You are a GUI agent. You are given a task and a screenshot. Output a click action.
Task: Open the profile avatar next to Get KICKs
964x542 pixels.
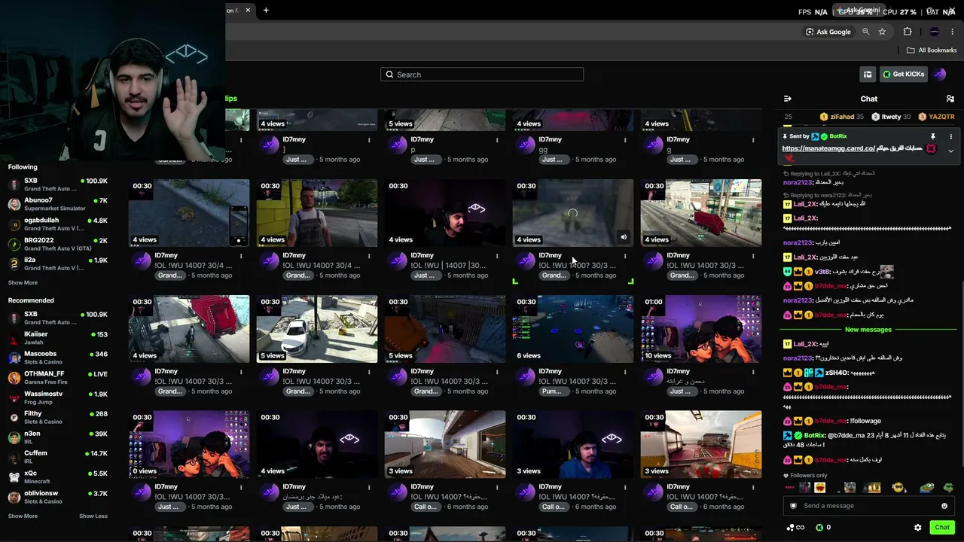[x=939, y=75]
